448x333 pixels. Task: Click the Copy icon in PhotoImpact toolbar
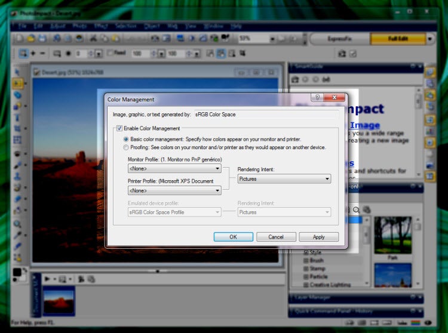point(105,38)
